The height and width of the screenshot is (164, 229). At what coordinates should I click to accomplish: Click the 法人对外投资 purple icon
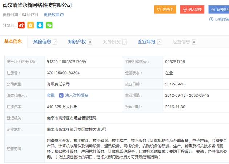click(61, 95)
